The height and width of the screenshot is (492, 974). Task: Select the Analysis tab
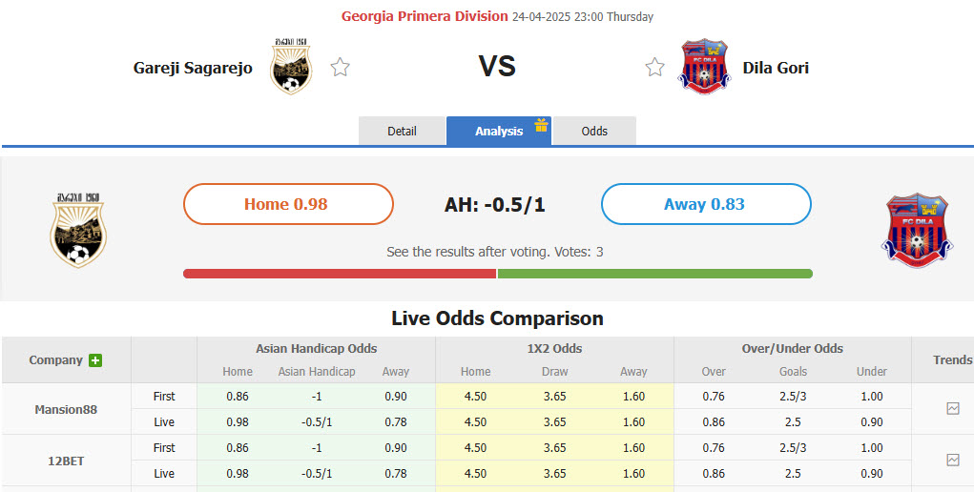click(x=498, y=132)
